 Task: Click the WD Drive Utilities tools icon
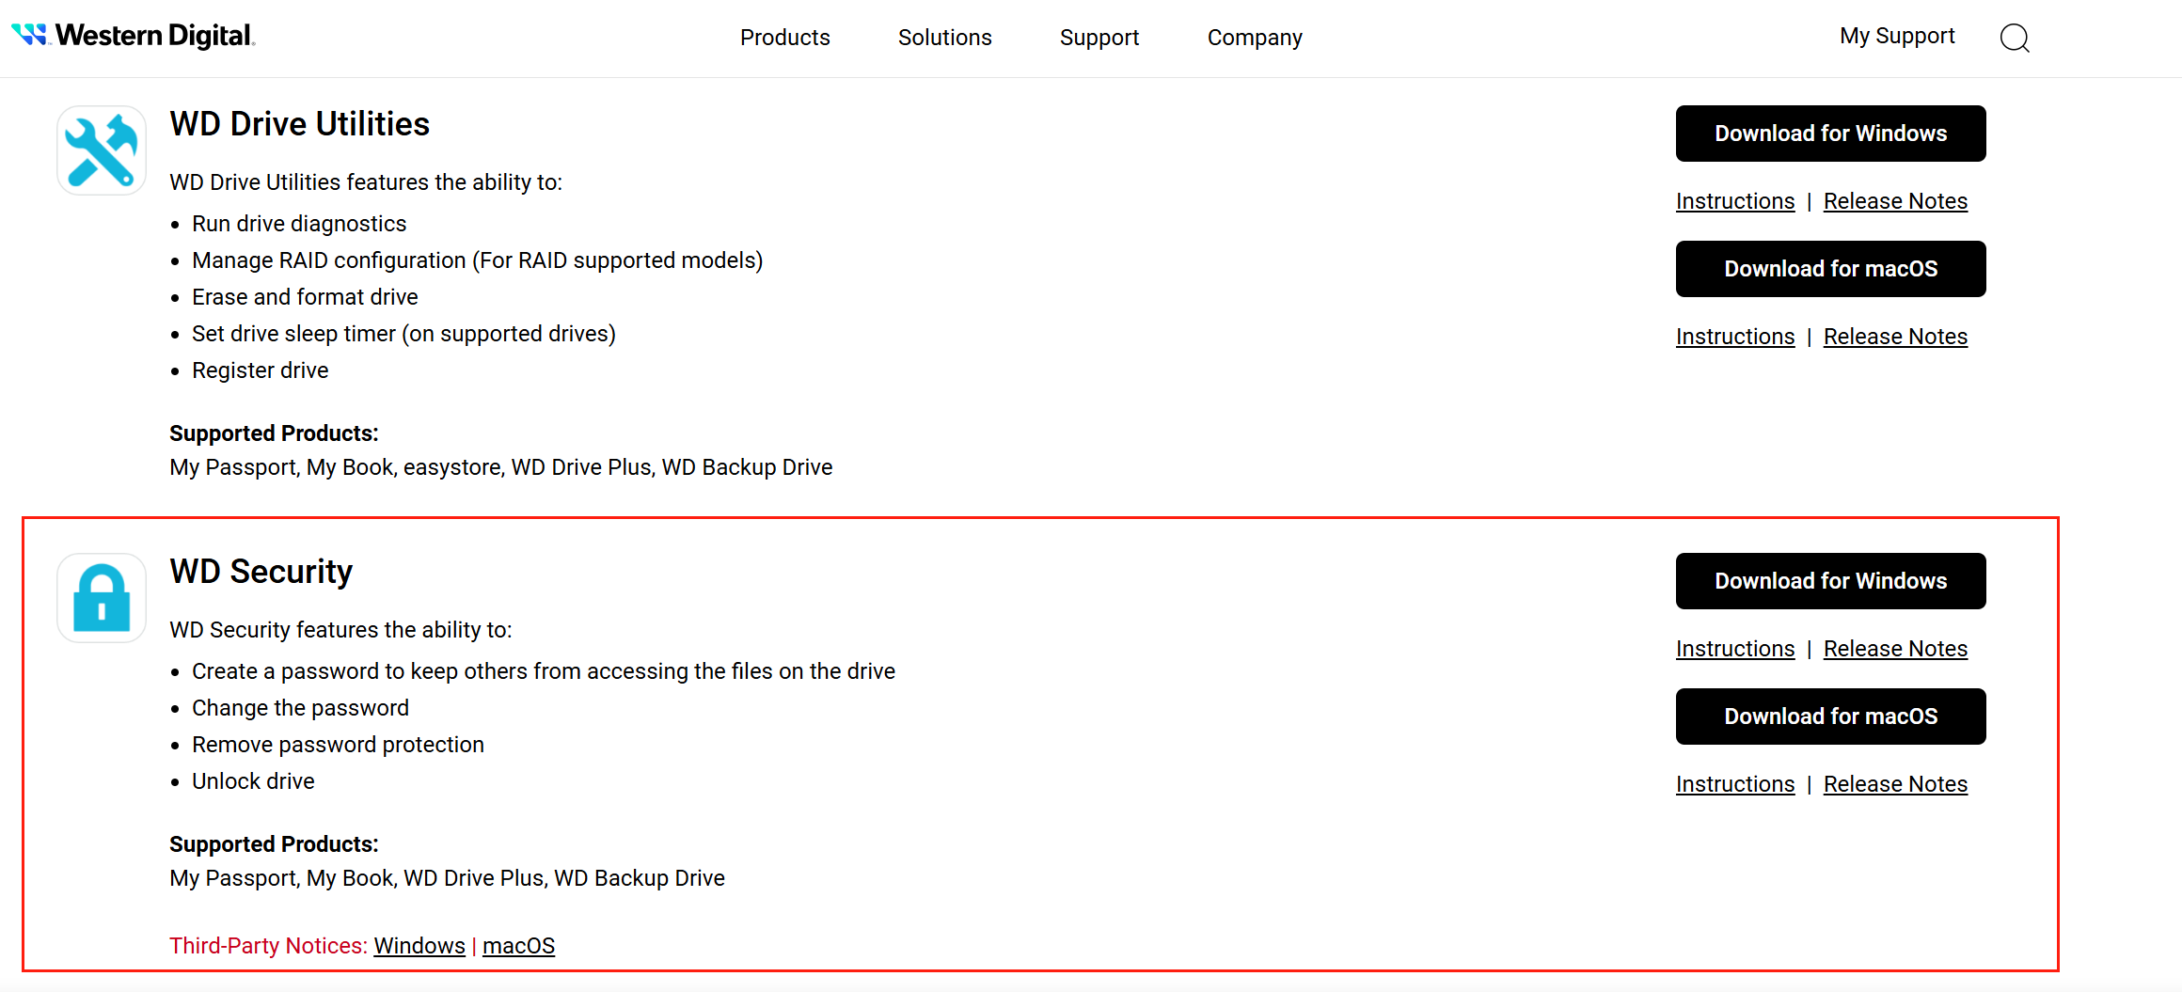(x=102, y=150)
